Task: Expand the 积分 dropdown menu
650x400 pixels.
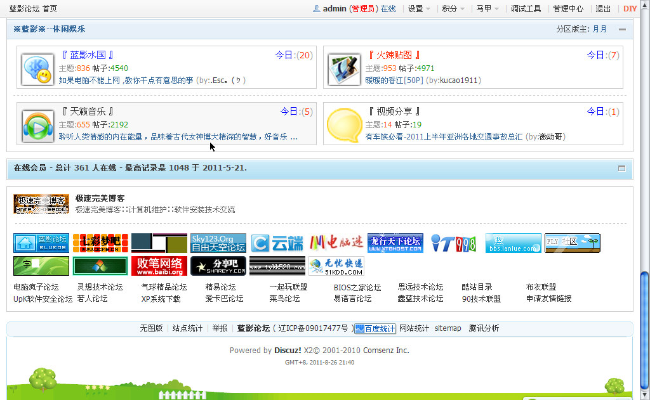Action: click(453, 9)
